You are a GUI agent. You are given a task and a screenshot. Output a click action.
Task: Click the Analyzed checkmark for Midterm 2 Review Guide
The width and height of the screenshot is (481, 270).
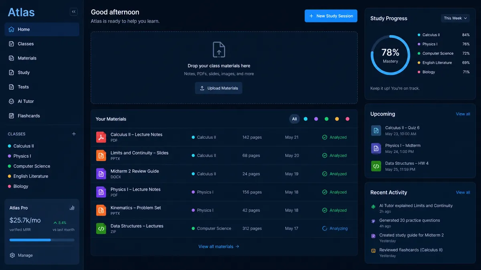click(x=325, y=174)
